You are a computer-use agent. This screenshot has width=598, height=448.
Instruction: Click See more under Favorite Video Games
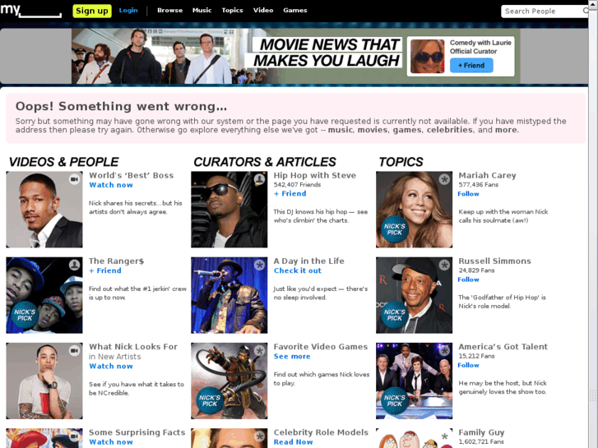pyautogui.click(x=292, y=357)
